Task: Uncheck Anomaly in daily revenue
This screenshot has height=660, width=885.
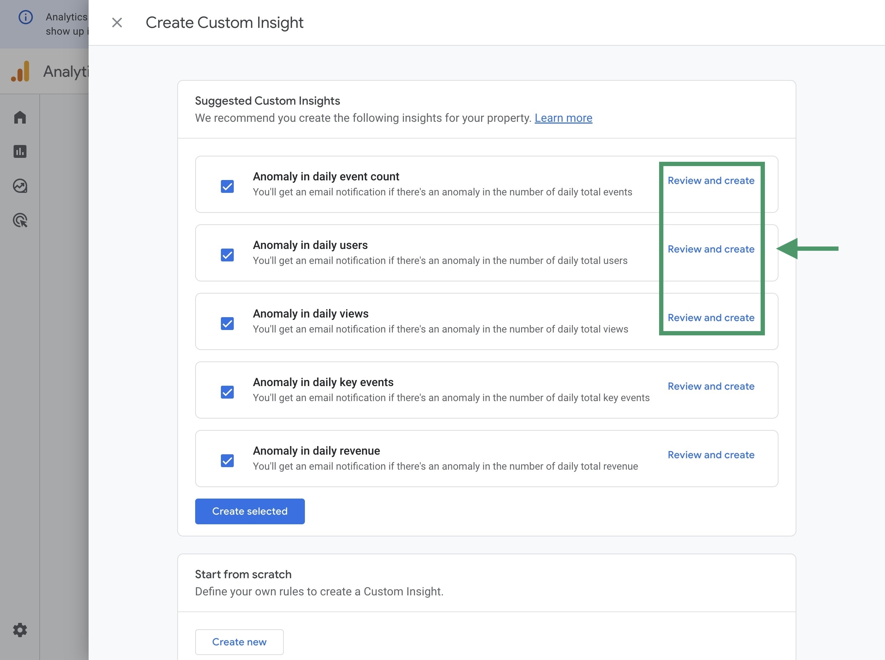Action: click(x=227, y=460)
